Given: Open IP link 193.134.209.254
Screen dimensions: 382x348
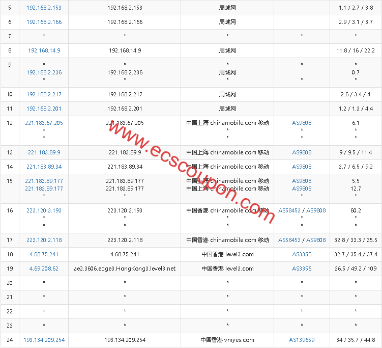Looking at the screenshot, I should [x=44, y=340].
